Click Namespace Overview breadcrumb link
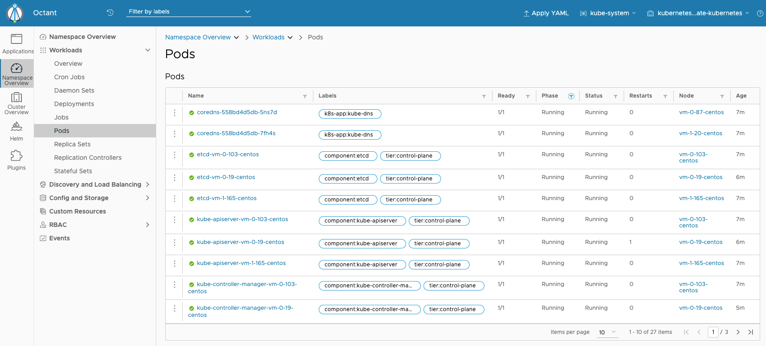Image resolution: width=766 pixels, height=346 pixels. (x=198, y=37)
